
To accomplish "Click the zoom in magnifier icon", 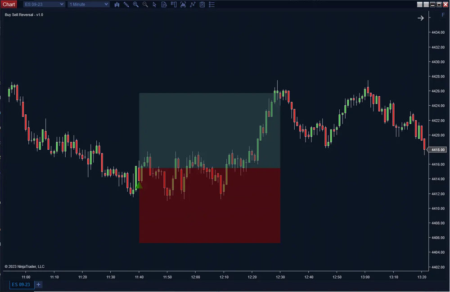I will 135,4.
